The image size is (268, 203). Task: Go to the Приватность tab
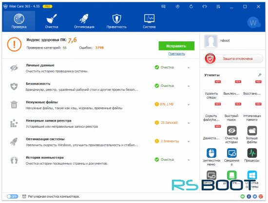coord(116,21)
